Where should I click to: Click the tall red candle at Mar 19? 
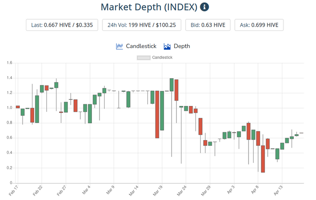157,115
